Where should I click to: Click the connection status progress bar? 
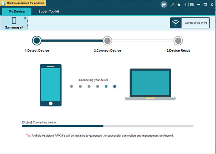[107, 126]
